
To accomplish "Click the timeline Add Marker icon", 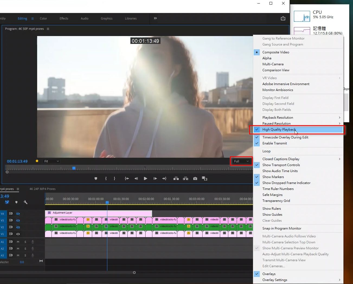I will pyautogui.click(x=16, y=202).
